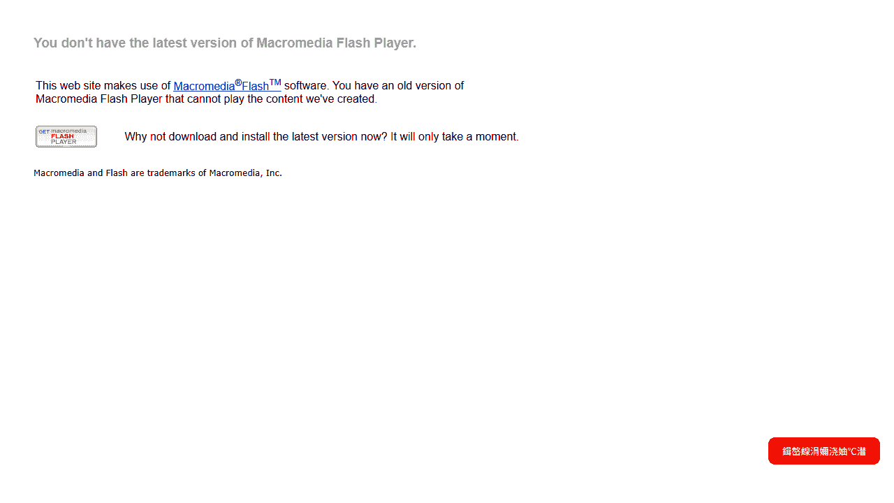Click the 'GET' label on the badge
The height and width of the screenshot is (503, 894).
coord(44,131)
